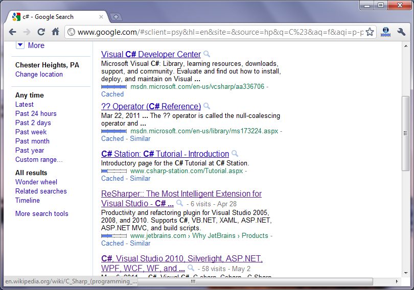Click rating bar beside csharp-station.com URL
The image size is (414, 290).
114,171
